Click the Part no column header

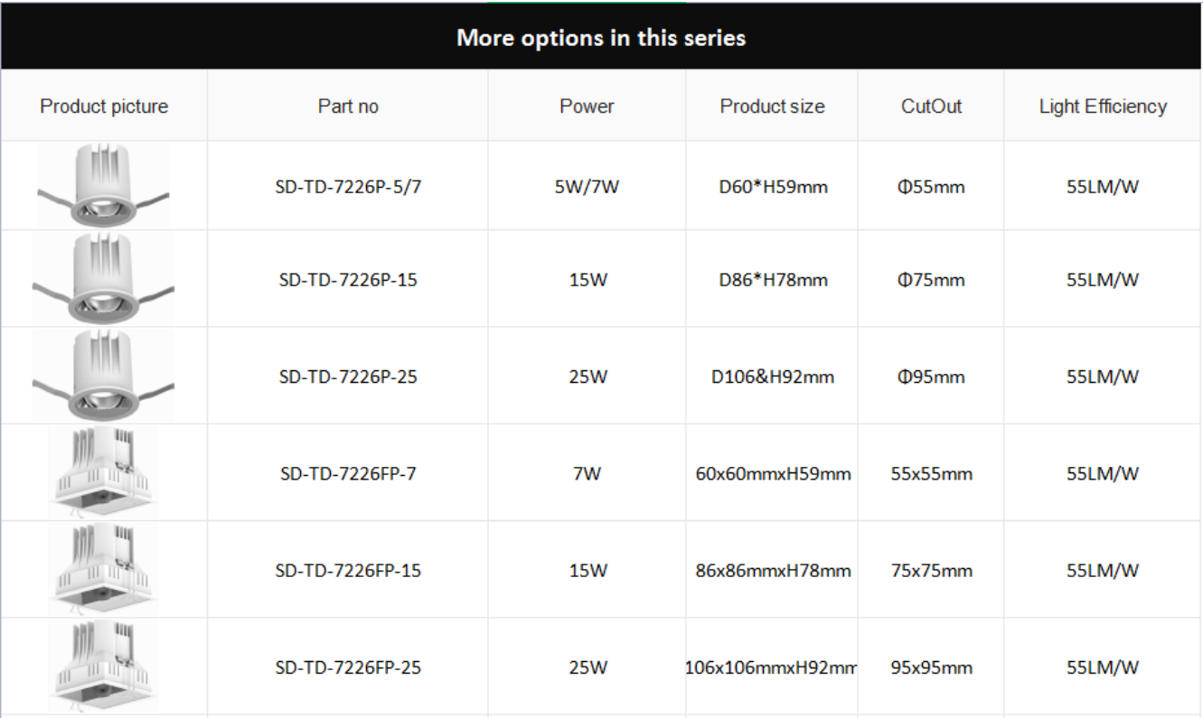(348, 106)
